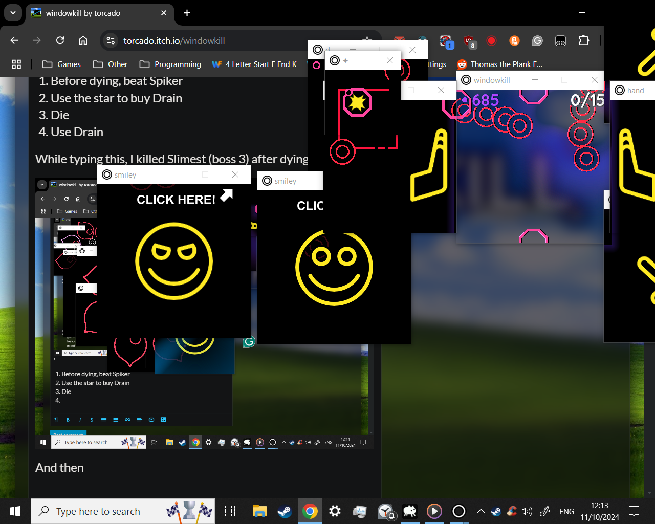Click the ENG language indicator in the tray
Image resolution: width=655 pixels, height=524 pixels.
(x=566, y=511)
